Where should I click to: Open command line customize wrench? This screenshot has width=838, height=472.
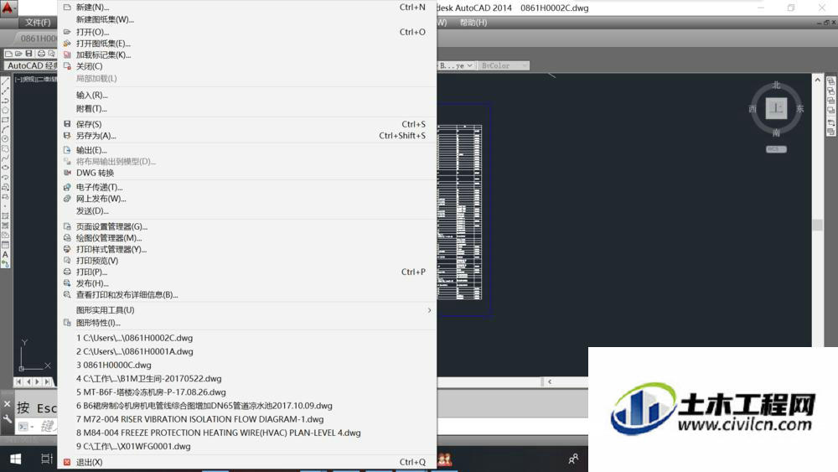coord(7,419)
